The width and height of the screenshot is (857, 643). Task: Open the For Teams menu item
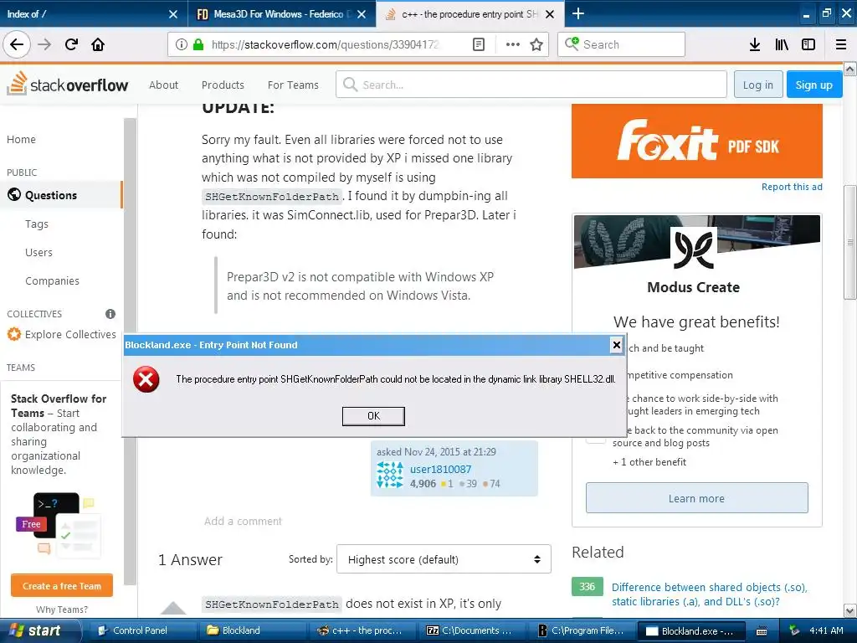point(293,85)
